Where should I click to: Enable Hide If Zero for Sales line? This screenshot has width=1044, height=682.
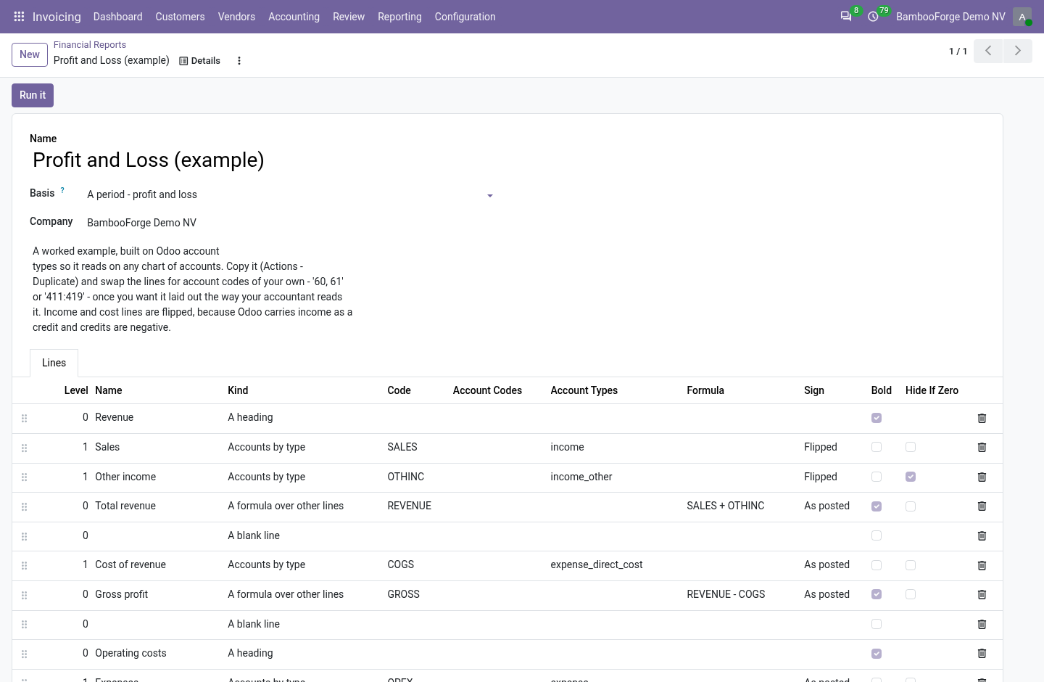tap(911, 447)
